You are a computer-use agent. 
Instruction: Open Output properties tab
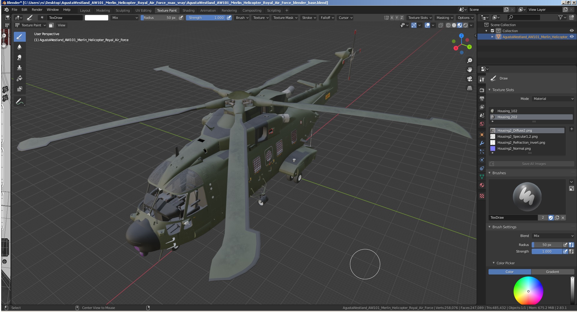pyautogui.click(x=482, y=98)
